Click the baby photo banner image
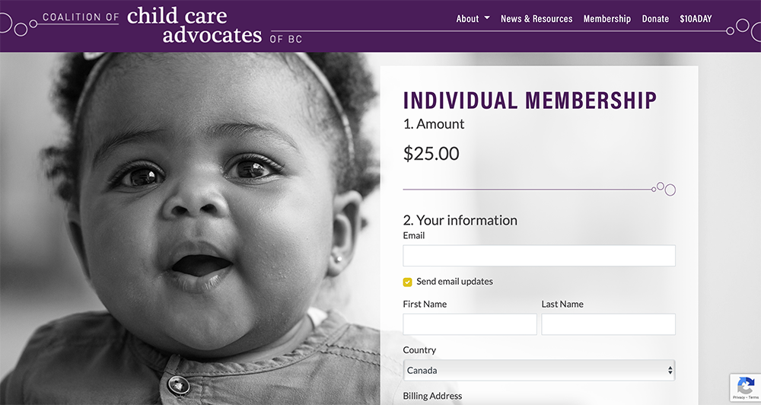761x405 pixels. tap(189, 228)
